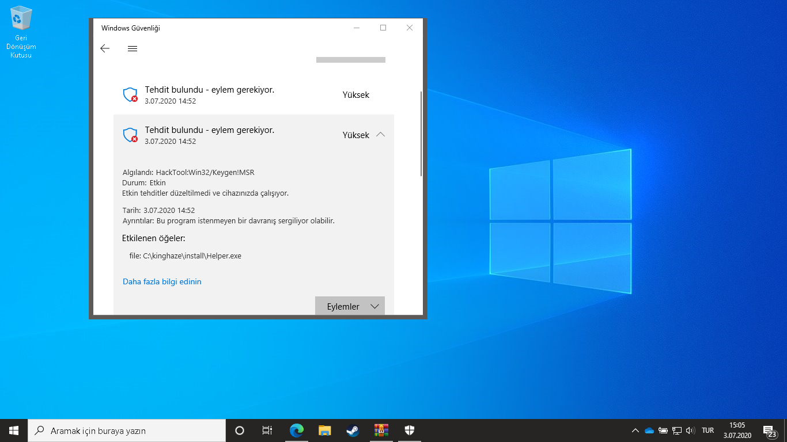This screenshot has width=787, height=442.
Task: Open WinRAR from the taskbar
Action: (381, 430)
